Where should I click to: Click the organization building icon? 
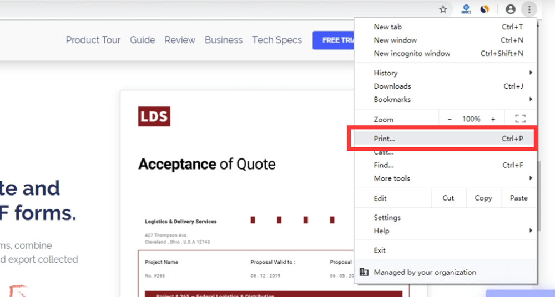click(x=364, y=272)
